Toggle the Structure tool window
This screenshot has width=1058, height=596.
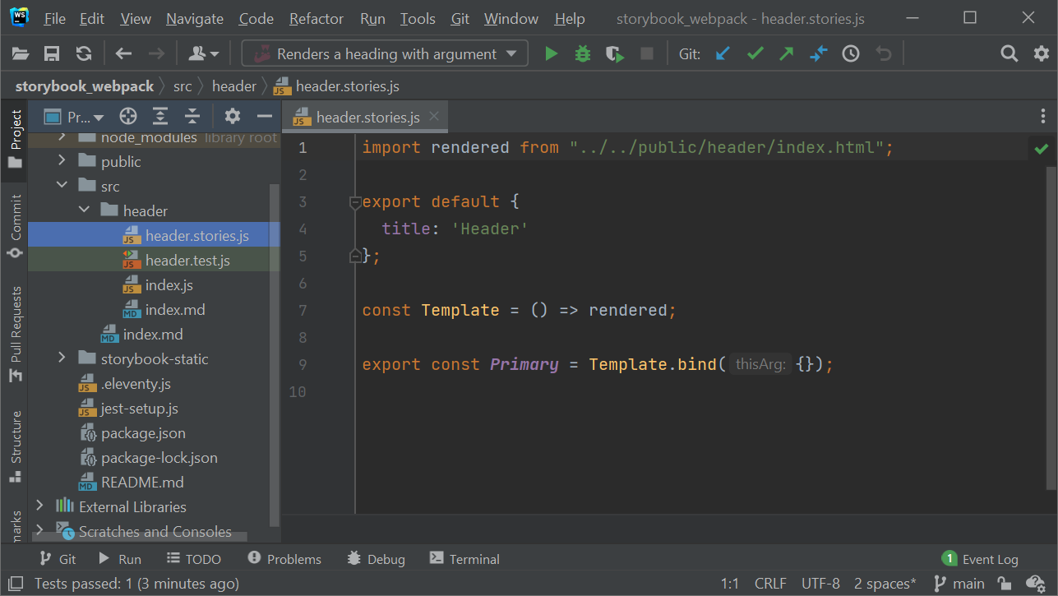(15, 446)
